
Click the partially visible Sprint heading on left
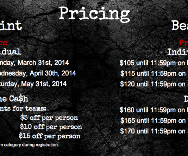coord(11,25)
